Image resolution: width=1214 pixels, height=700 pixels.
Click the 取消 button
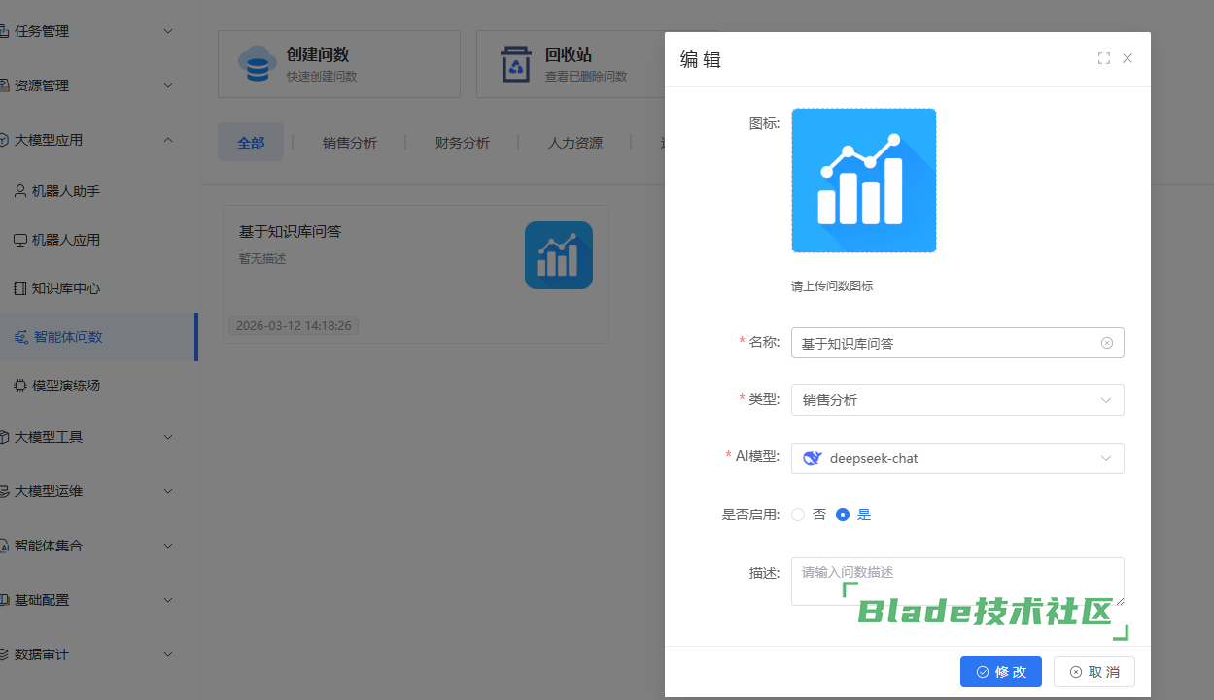point(1093,672)
